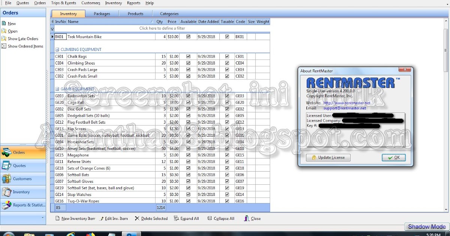Click the Delete Selected X icon

(137, 218)
